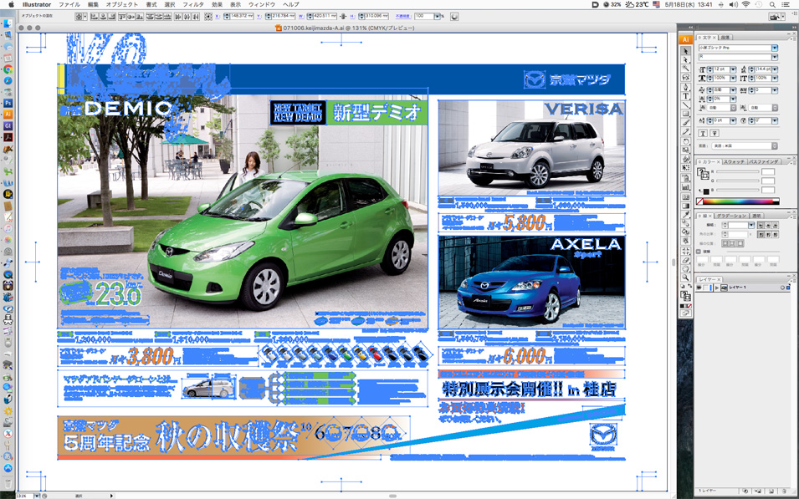This screenshot has width=799, height=499.
Task: Select the Zoom magnifier tool
Action: click(685, 278)
